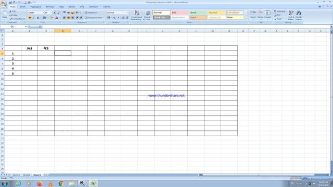Image resolution: width=333 pixels, height=187 pixels.
Task: Expand the cell styles gallery
Action: pyautogui.click(x=246, y=19)
